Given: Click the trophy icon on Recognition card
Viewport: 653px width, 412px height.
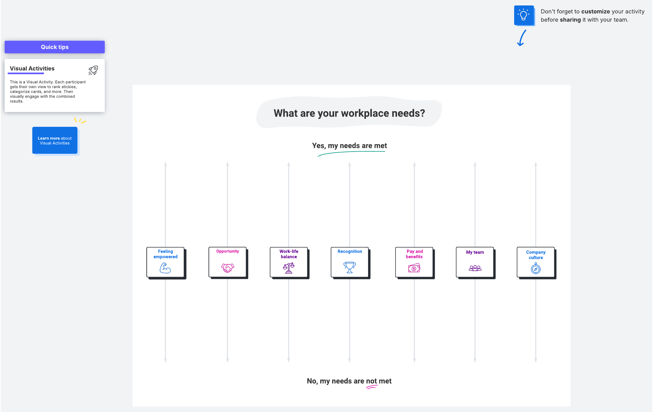Looking at the screenshot, I should point(349,267).
